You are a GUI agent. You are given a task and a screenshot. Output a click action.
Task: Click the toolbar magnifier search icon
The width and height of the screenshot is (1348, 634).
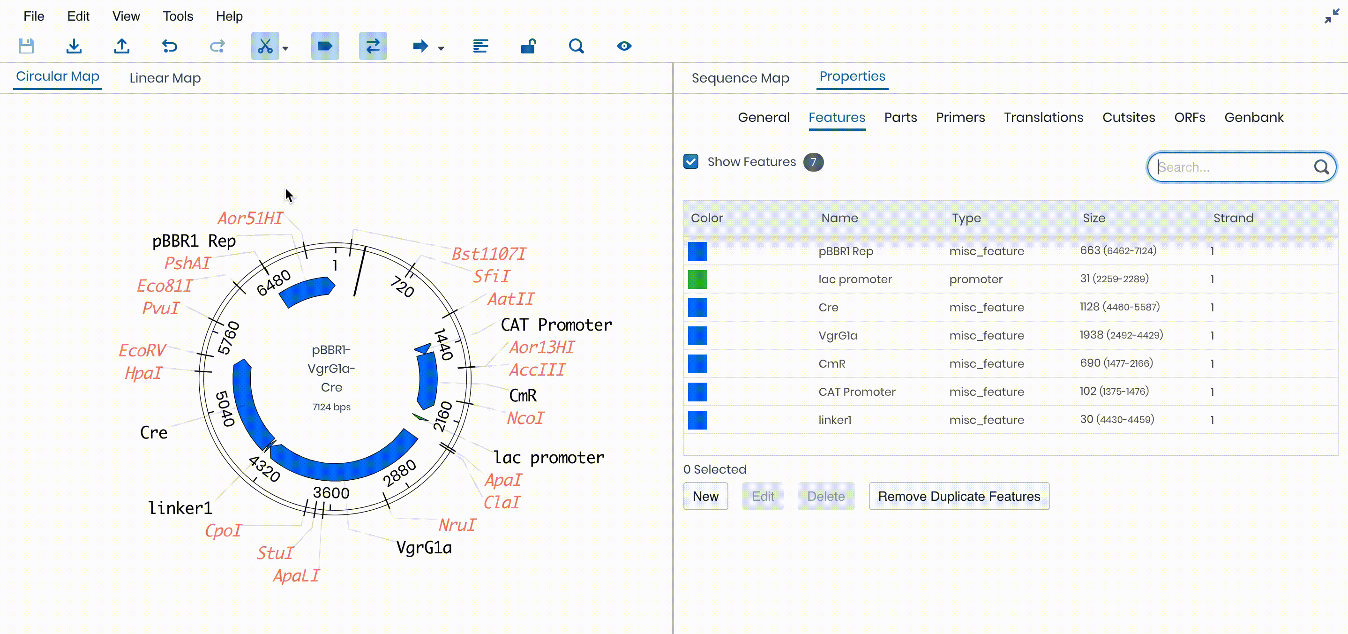(x=576, y=46)
